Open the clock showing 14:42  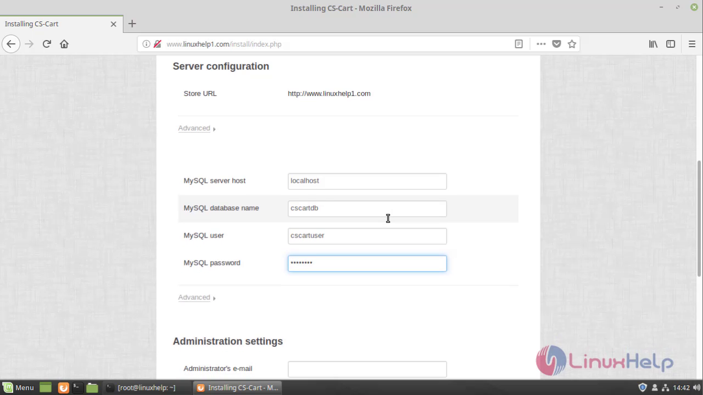click(681, 387)
